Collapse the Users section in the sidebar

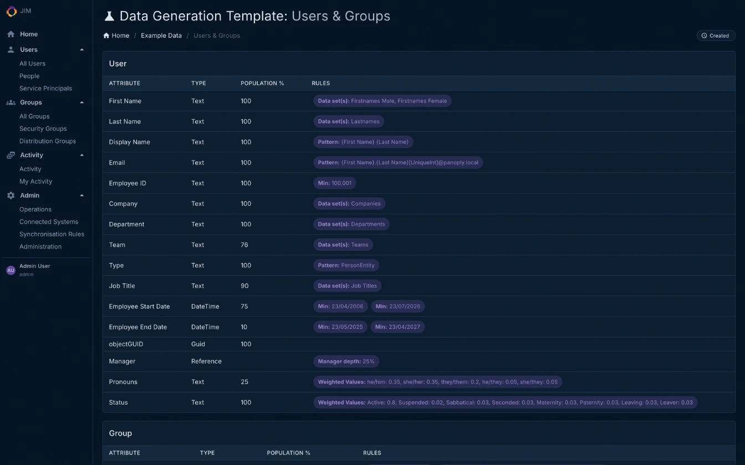[x=81, y=49]
